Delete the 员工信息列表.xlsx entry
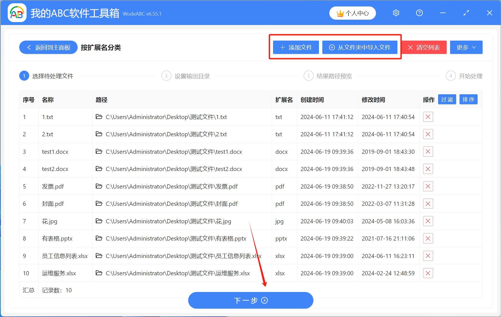 click(x=428, y=256)
